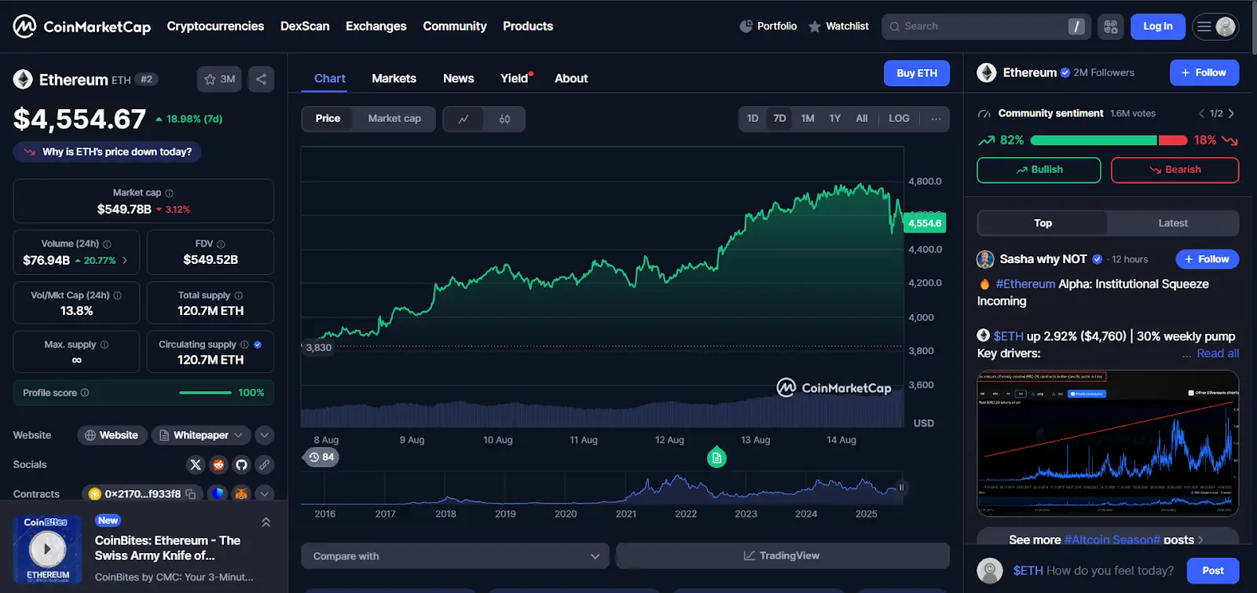Select Market cap chart toggle
Screen dimensions: 1257x593
click(x=394, y=119)
